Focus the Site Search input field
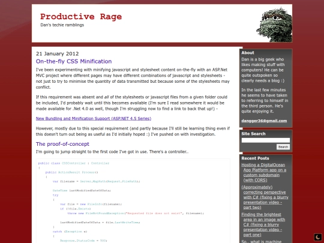This screenshot has height=243, width=324. 266,140
